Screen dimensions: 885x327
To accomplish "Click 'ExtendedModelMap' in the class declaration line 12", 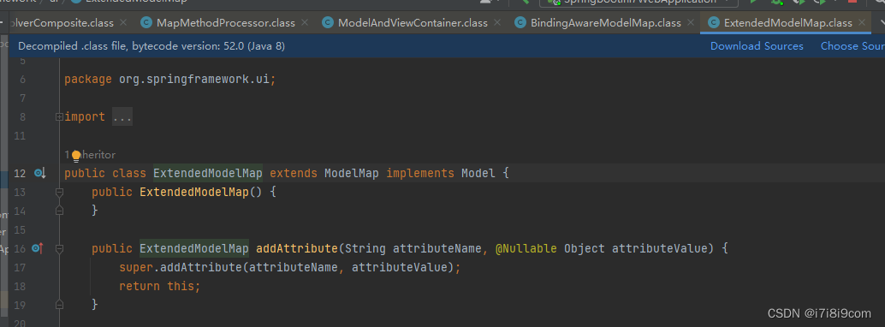I will tap(208, 174).
